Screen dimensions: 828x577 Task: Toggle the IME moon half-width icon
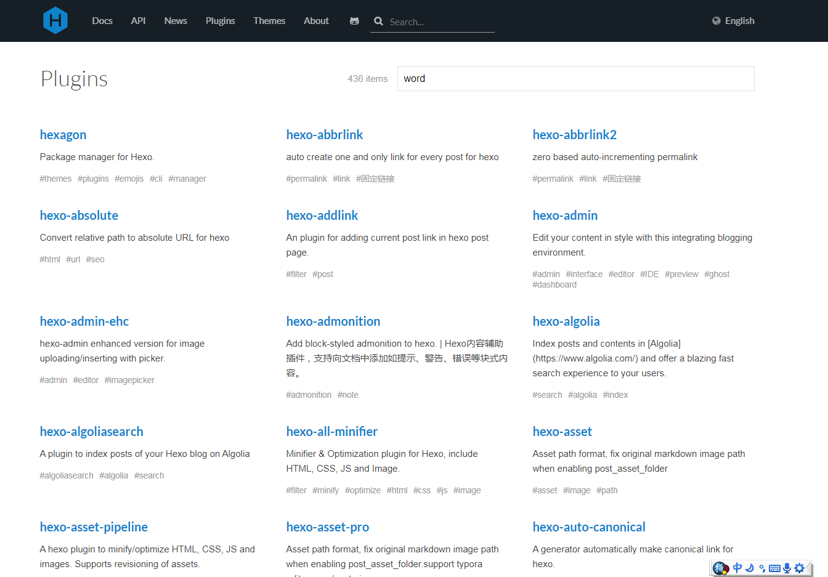tap(750, 568)
